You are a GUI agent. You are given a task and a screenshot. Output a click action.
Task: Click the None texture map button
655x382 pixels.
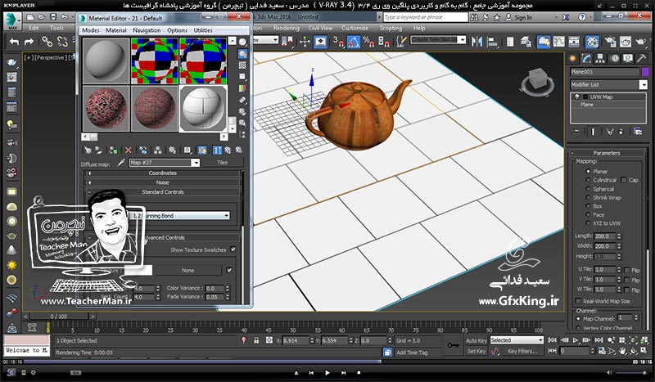188,271
